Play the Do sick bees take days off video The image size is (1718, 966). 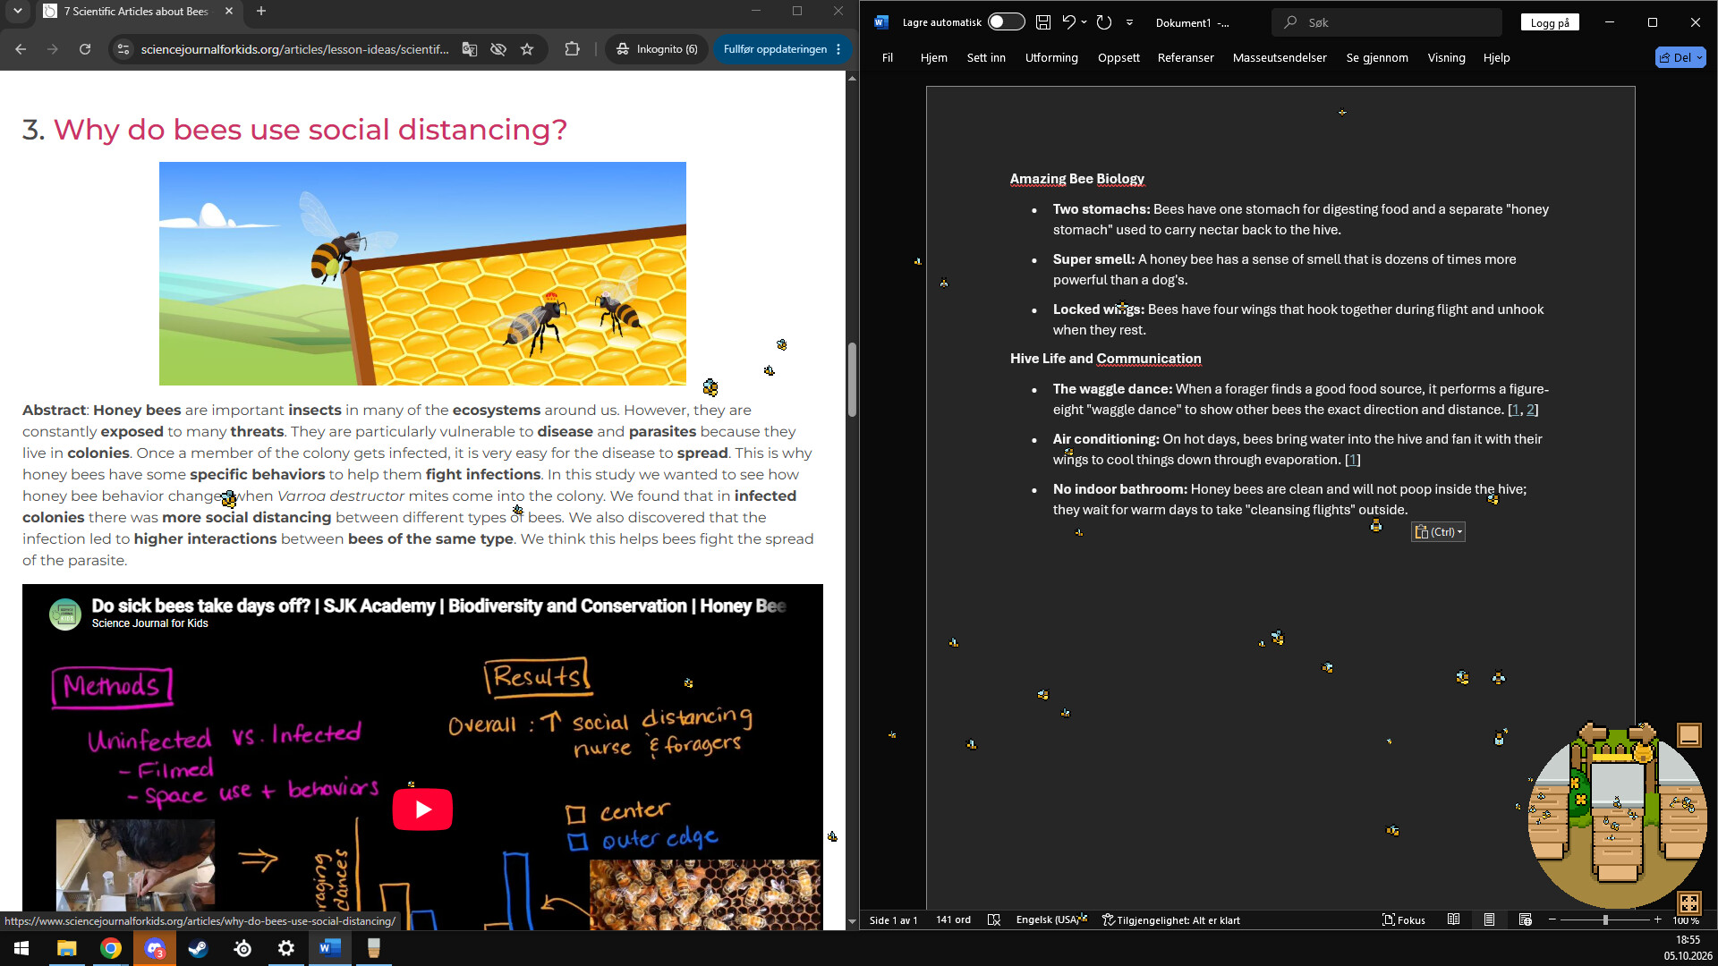(x=422, y=809)
